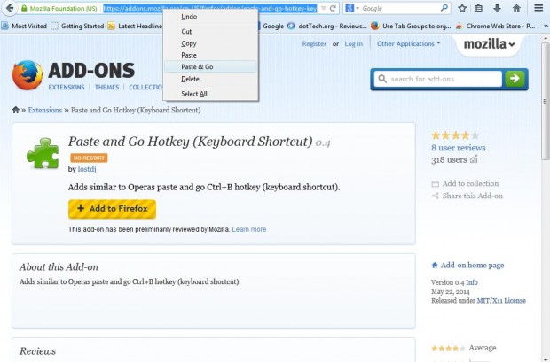550x362 pixels.
Task: Click the Firefox logo beside ADD-ONS
Action: click(x=27, y=76)
